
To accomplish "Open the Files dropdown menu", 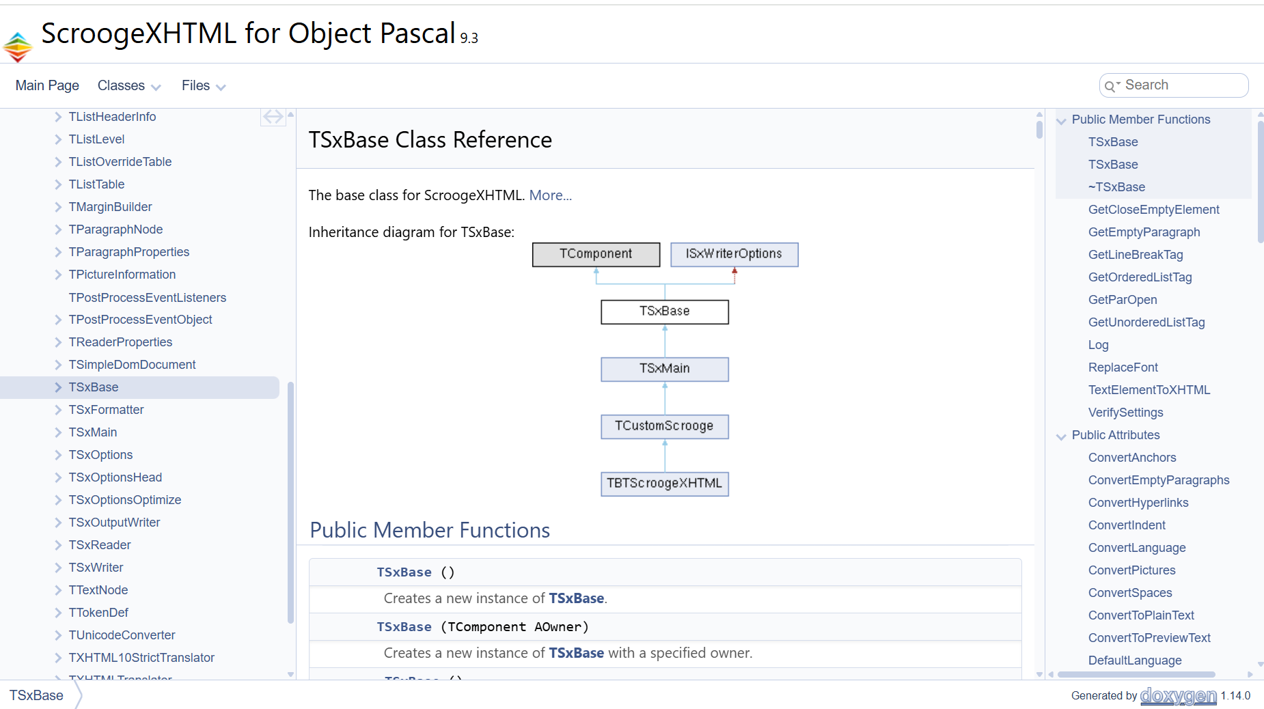I will pos(203,86).
